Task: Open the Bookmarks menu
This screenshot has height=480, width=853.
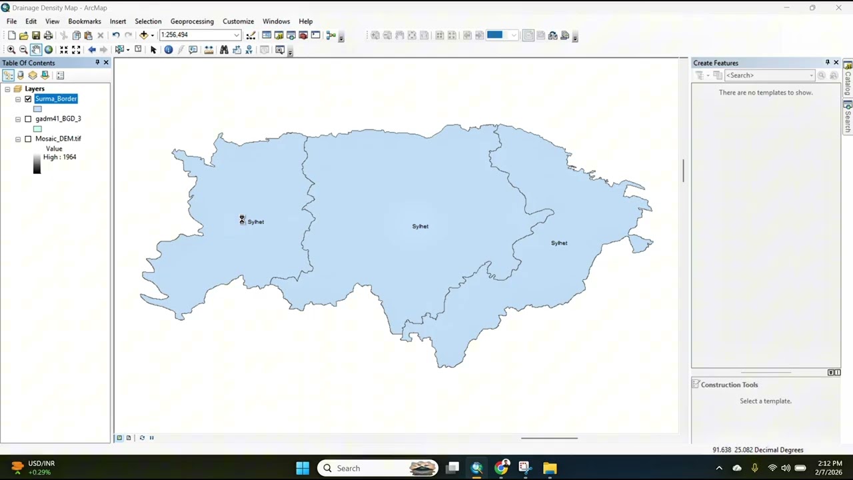Action: tap(85, 21)
